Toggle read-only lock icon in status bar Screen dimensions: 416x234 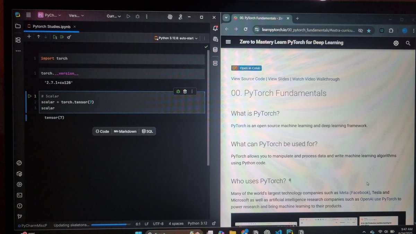pos(214,223)
